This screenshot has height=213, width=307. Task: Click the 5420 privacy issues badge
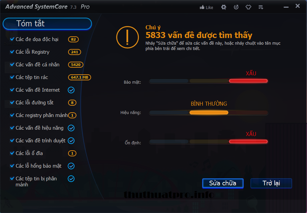75,65
